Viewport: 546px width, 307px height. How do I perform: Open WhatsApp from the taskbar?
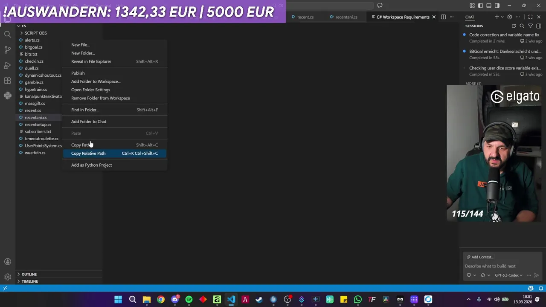point(357,299)
